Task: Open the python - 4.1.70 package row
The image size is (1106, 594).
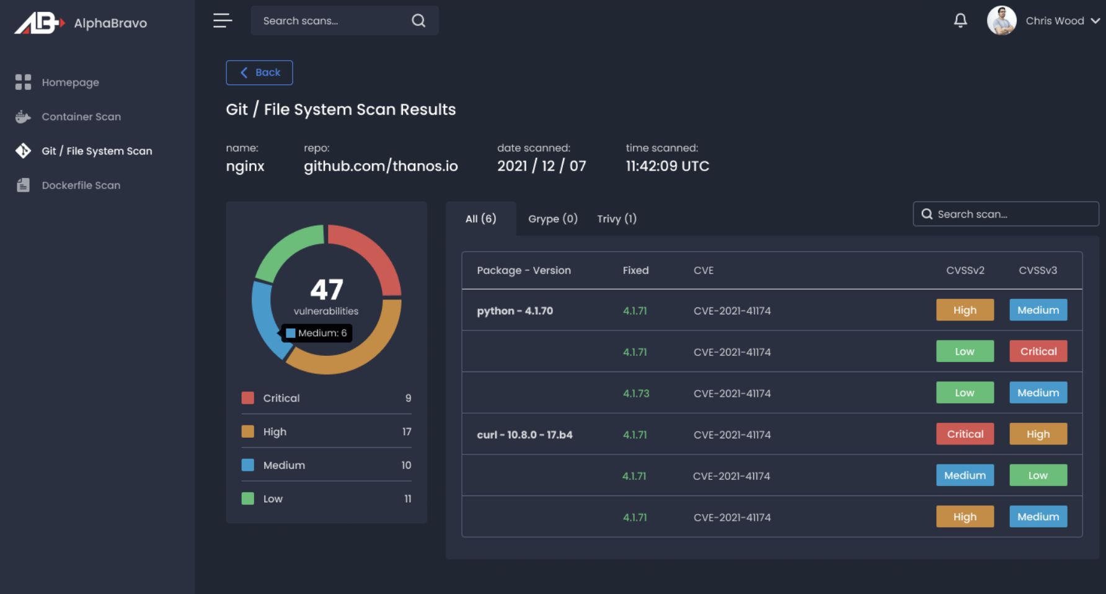Action: 515,311
